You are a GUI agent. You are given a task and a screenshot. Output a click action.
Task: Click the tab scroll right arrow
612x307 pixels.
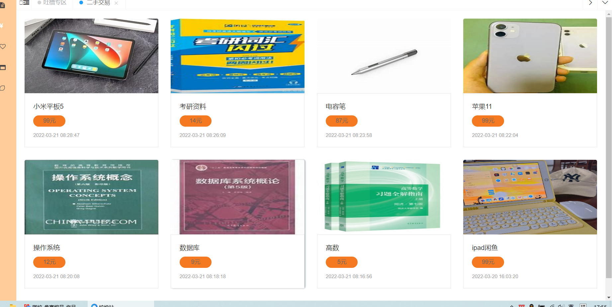(590, 3)
